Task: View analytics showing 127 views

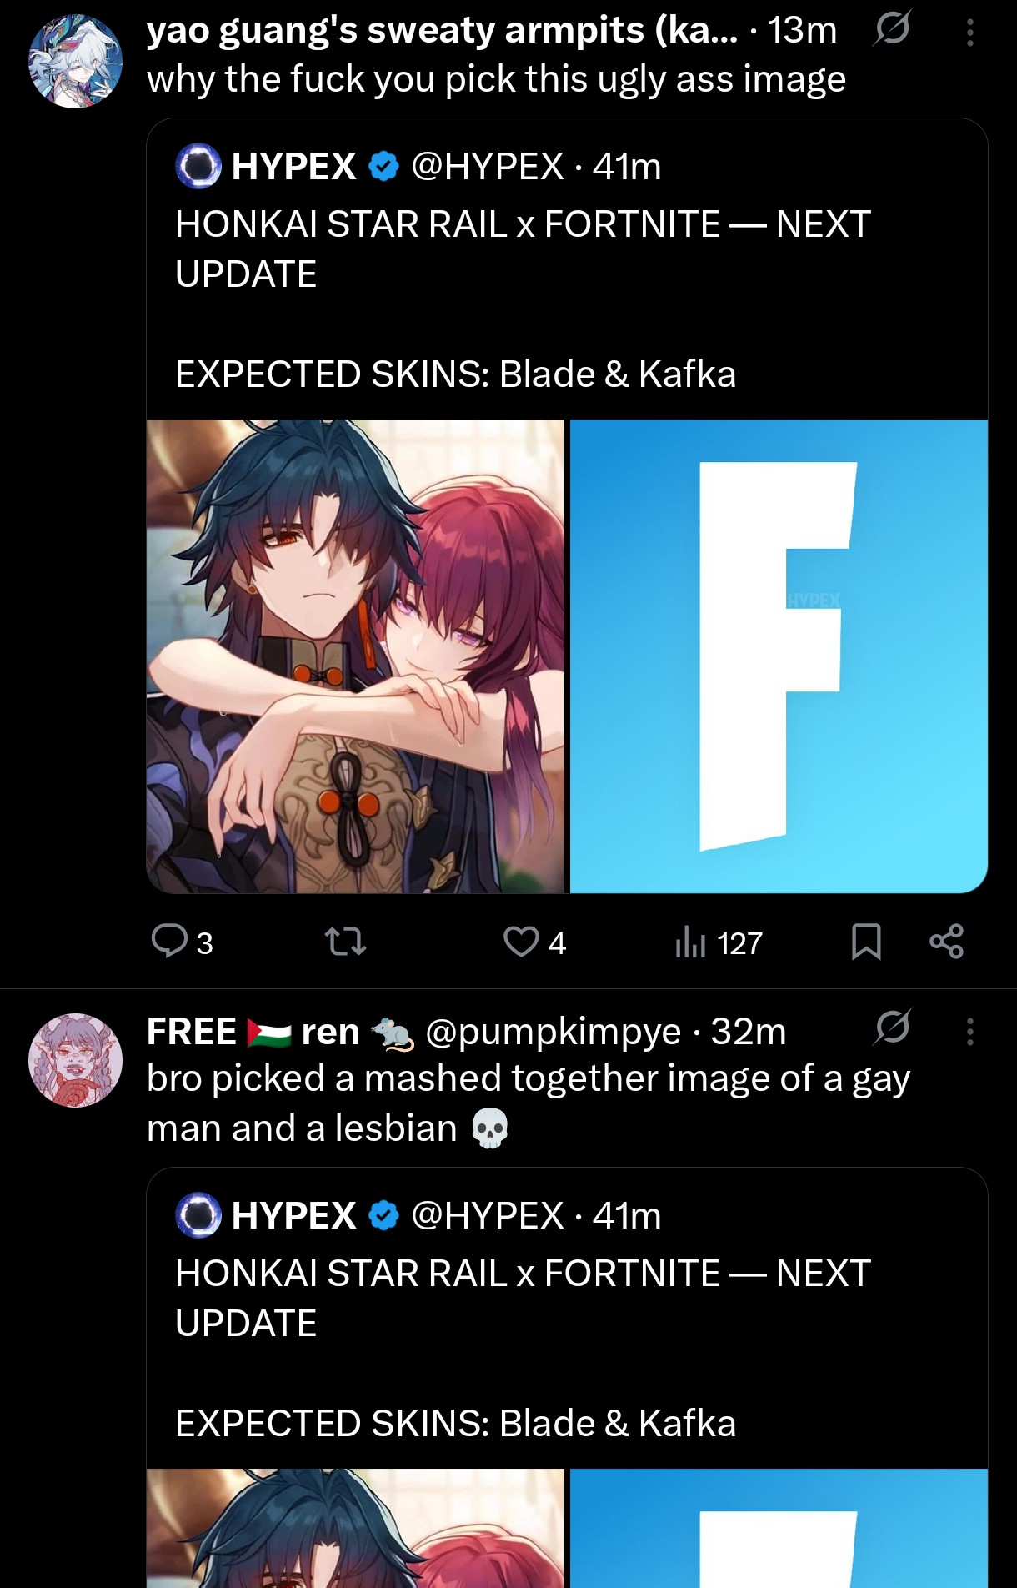Action: pyautogui.click(x=719, y=942)
